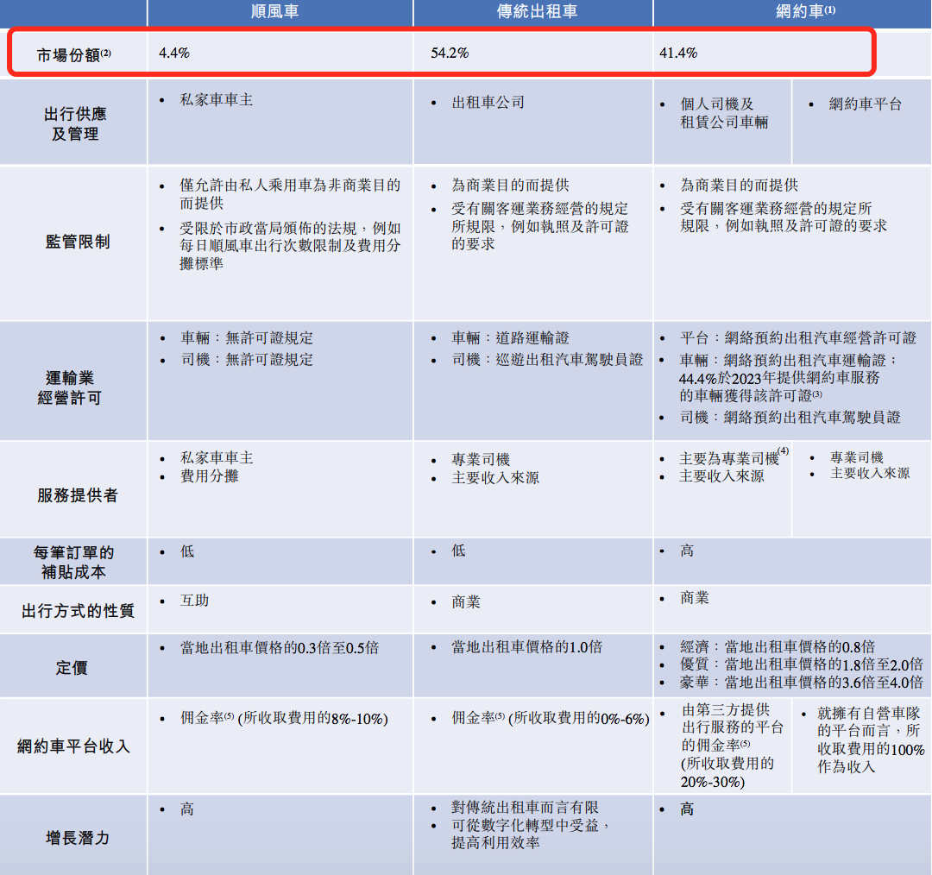Screen dimensions: 932x875
Task: Click the 網約車 column header
Action: 790,11
